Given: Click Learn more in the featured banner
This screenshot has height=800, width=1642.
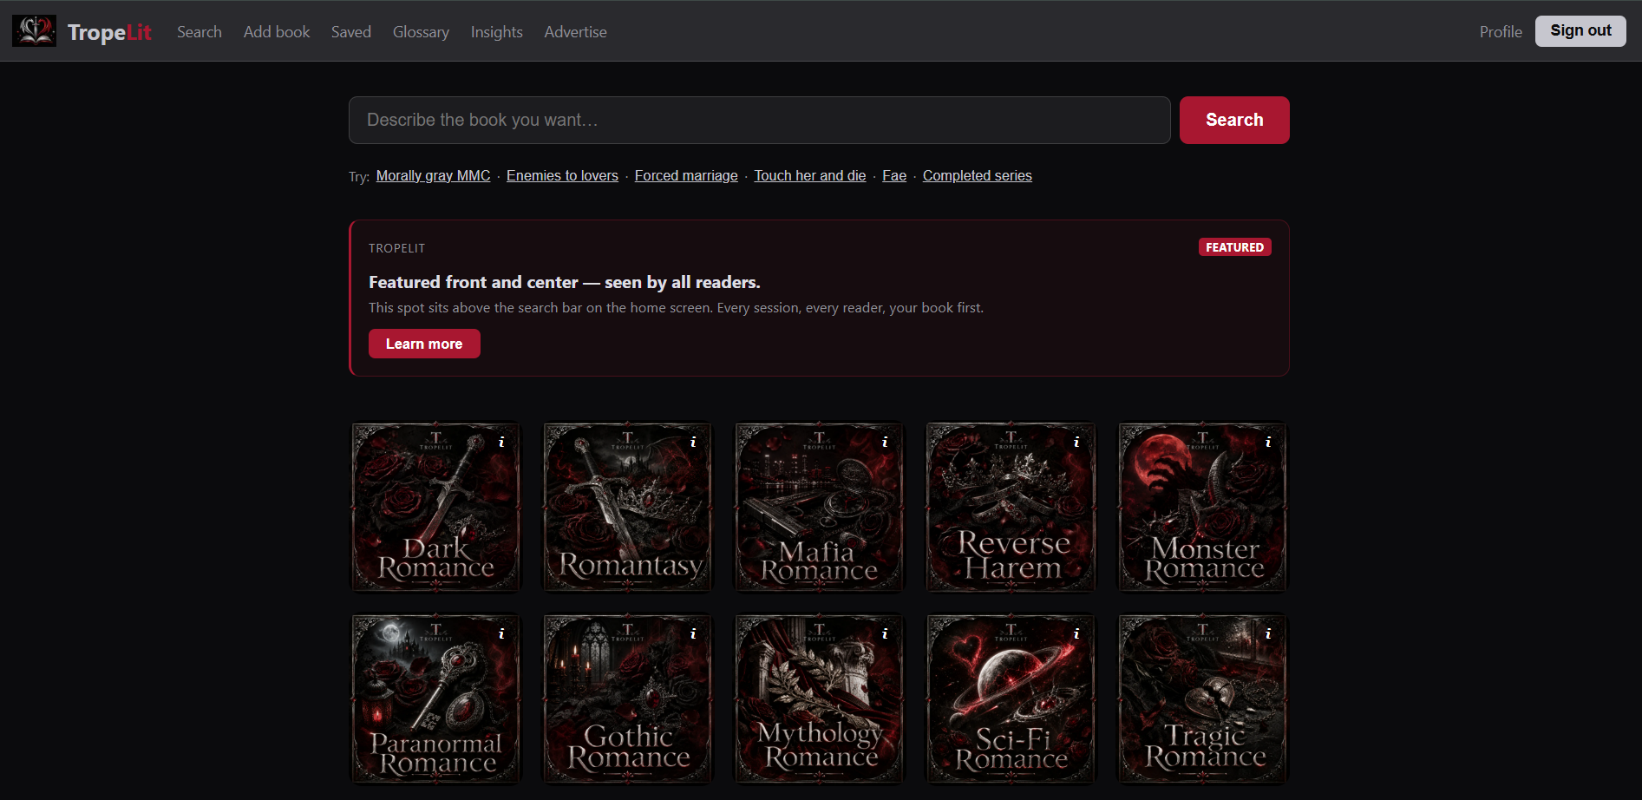Looking at the screenshot, I should tap(424, 344).
